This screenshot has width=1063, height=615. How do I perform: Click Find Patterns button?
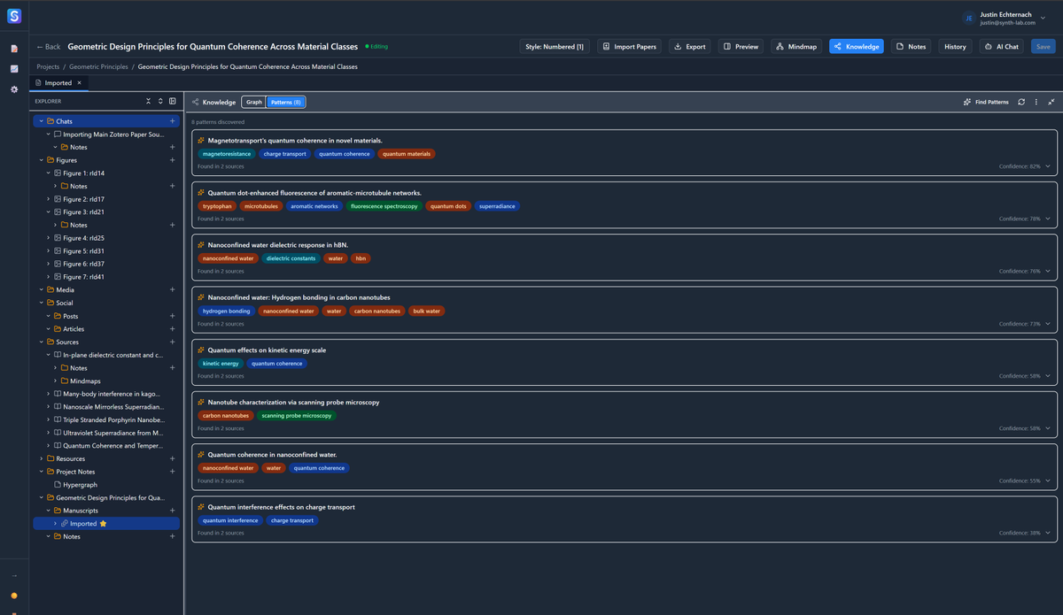(x=986, y=102)
